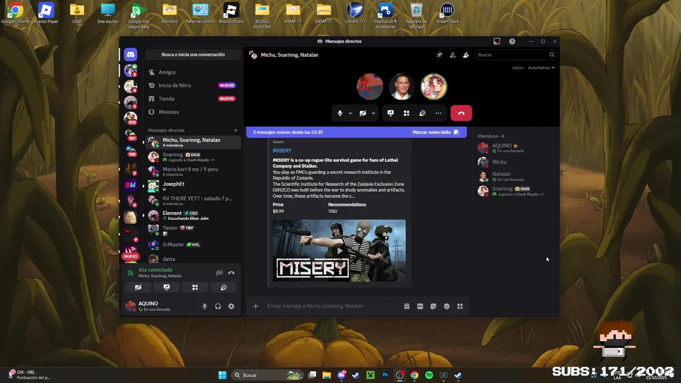The image size is (681, 383).
Task: Jump to 2 mensajes nuevos banner
Action: [287, 132]
